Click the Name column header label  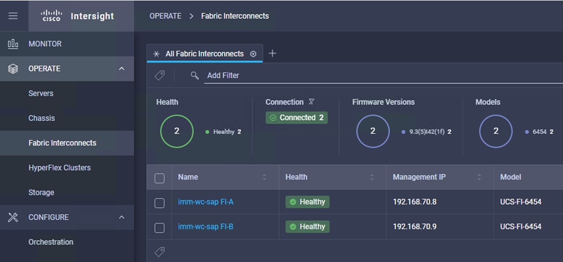[188, 177]
